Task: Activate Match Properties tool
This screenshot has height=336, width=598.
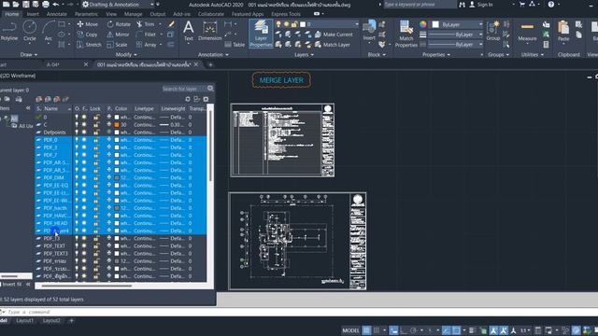Action: pos(406,34)
